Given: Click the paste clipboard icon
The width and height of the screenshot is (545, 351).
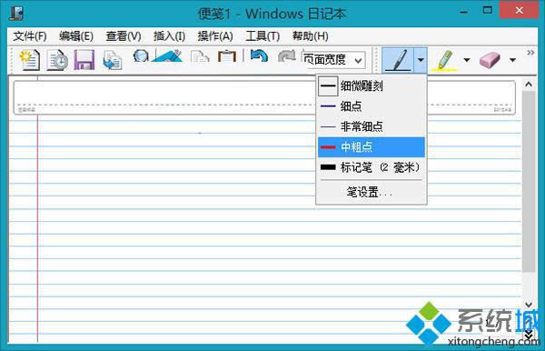Looking at the screenshot, I should [226, 56].
